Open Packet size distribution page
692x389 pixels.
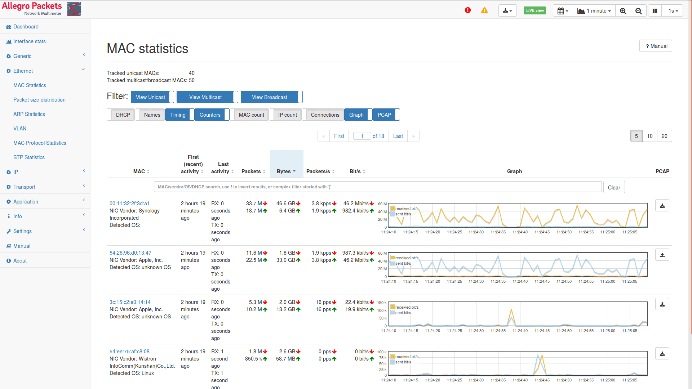click(39, 100)
